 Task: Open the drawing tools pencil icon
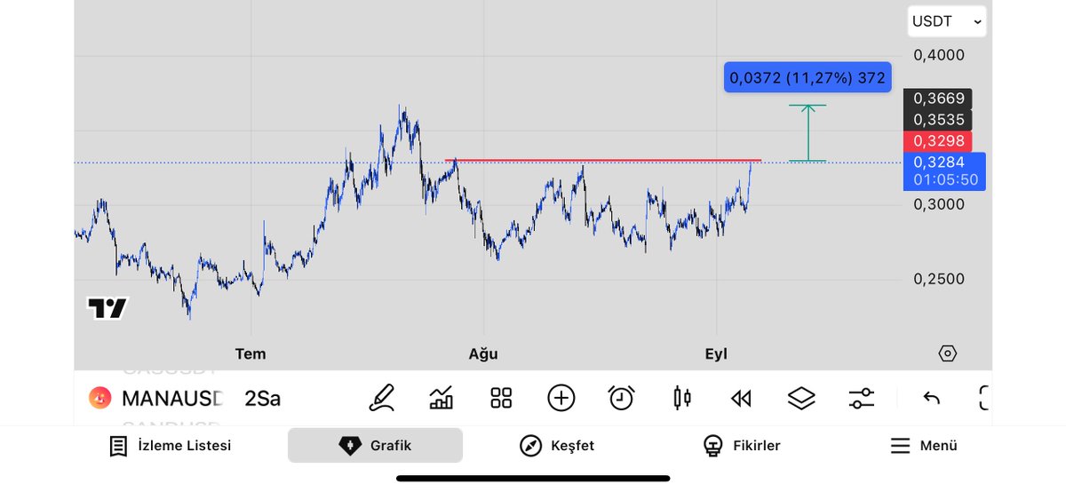[x=382, y=398]
